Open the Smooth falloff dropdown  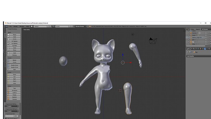click(x=12, y=111)
